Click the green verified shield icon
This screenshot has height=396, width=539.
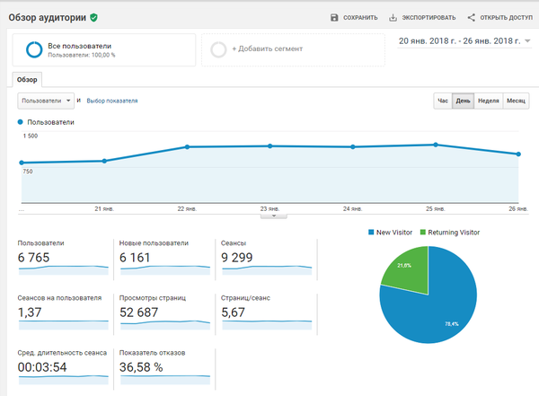(x=93, y=18)
